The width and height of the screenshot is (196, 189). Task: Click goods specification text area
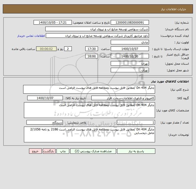tap(89, 110)
